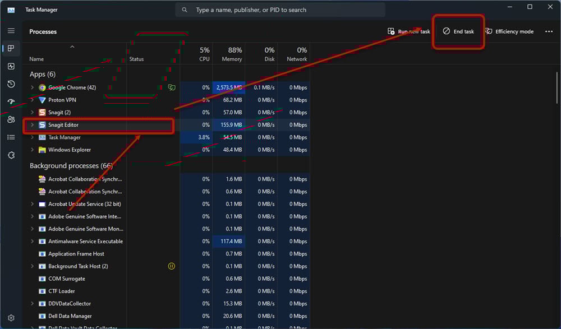Click the Task Manager process row icon

tap(42, 137)
